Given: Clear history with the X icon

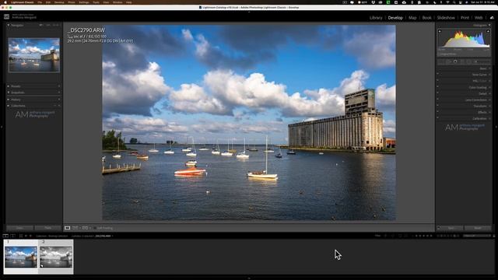Looking at the screenshot, I should 59,100.
